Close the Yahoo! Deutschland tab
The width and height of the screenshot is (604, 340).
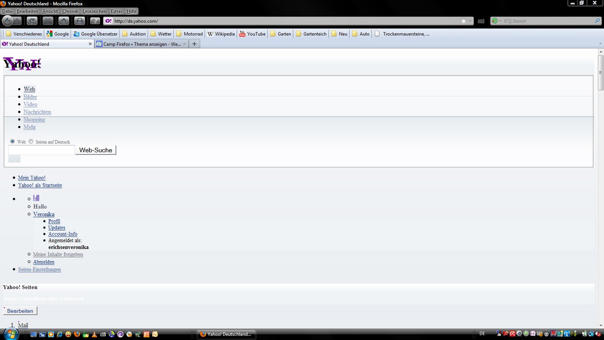[90, 44]
